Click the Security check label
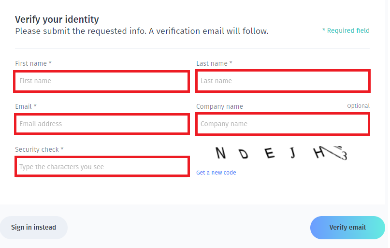Screen dimensions: 390x248 pos(39,149)
